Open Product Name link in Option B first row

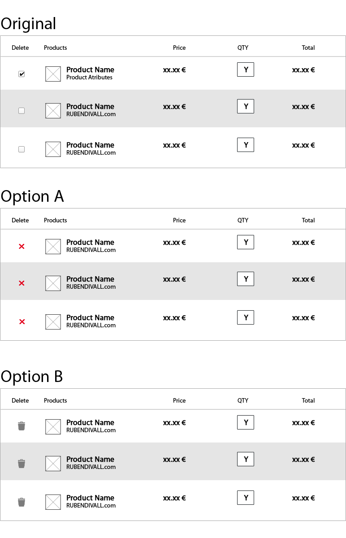[90, 422]
